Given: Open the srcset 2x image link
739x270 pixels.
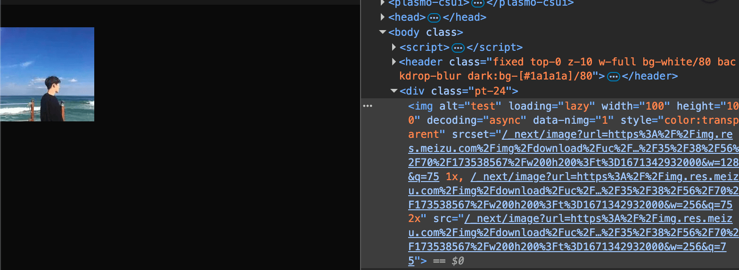Looking at the screenshot, I should (573, 191).
